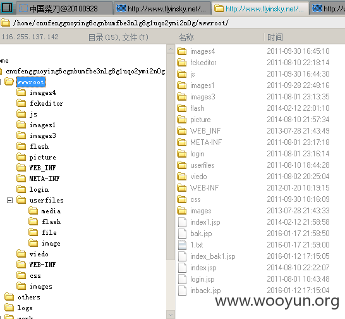Click images3 folder icon in file list
Viewport: 345px width, 319px height.
(x=182, y=97)
